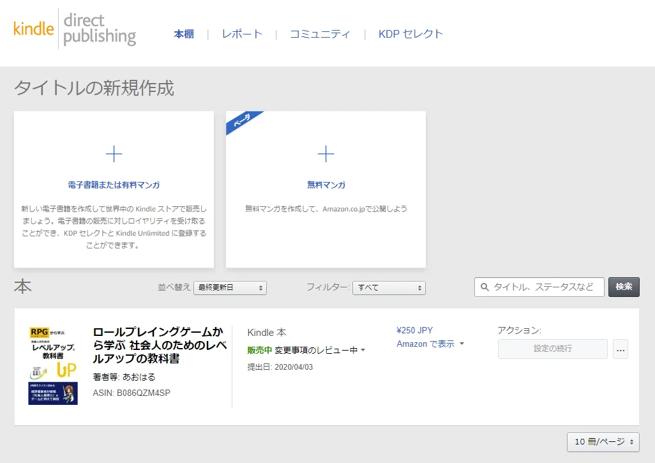Viewport: 655px width, 463px height.
Task: Open the 本棚 tab
Action: point(184,34)
